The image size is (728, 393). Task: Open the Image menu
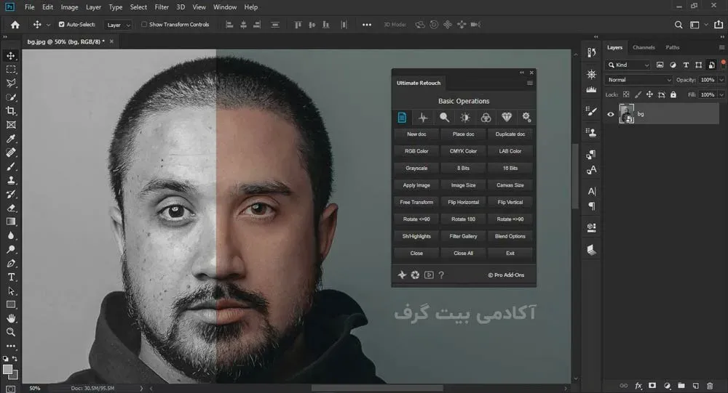point(69,7)
